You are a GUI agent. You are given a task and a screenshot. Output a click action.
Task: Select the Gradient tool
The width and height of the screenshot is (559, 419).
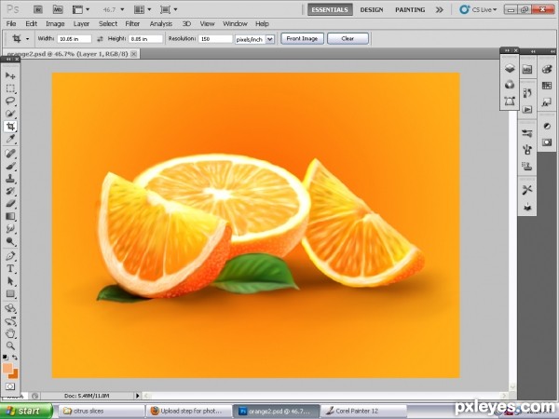click(x=10, y=216)
